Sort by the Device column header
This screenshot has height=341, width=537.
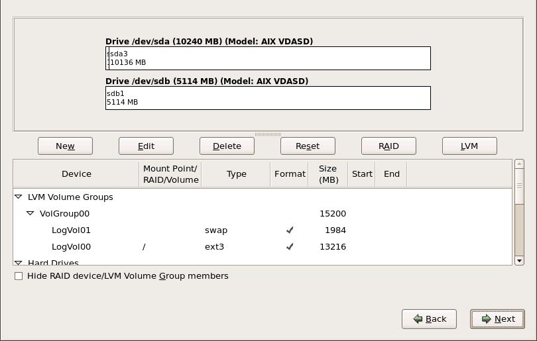pos(76,174)
